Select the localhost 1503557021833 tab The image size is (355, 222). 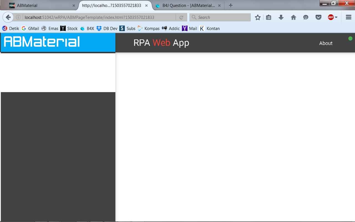115,5
